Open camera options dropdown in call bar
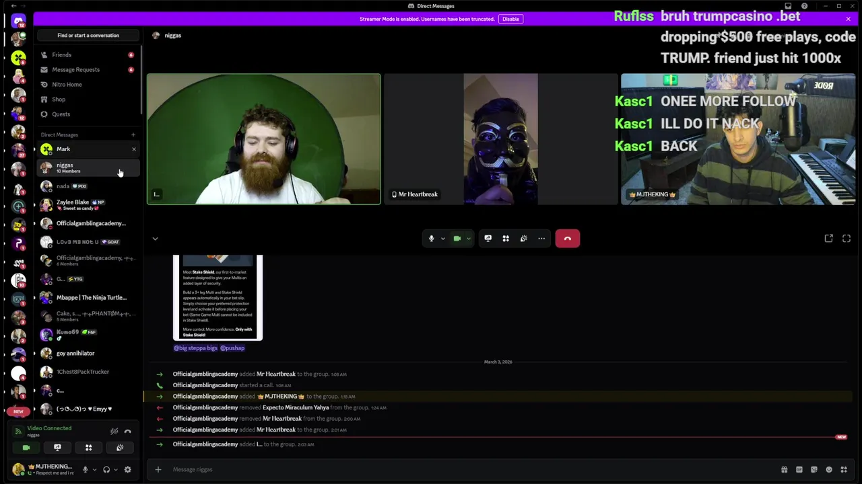Screen dimensions: 862x484 (469, 239)
